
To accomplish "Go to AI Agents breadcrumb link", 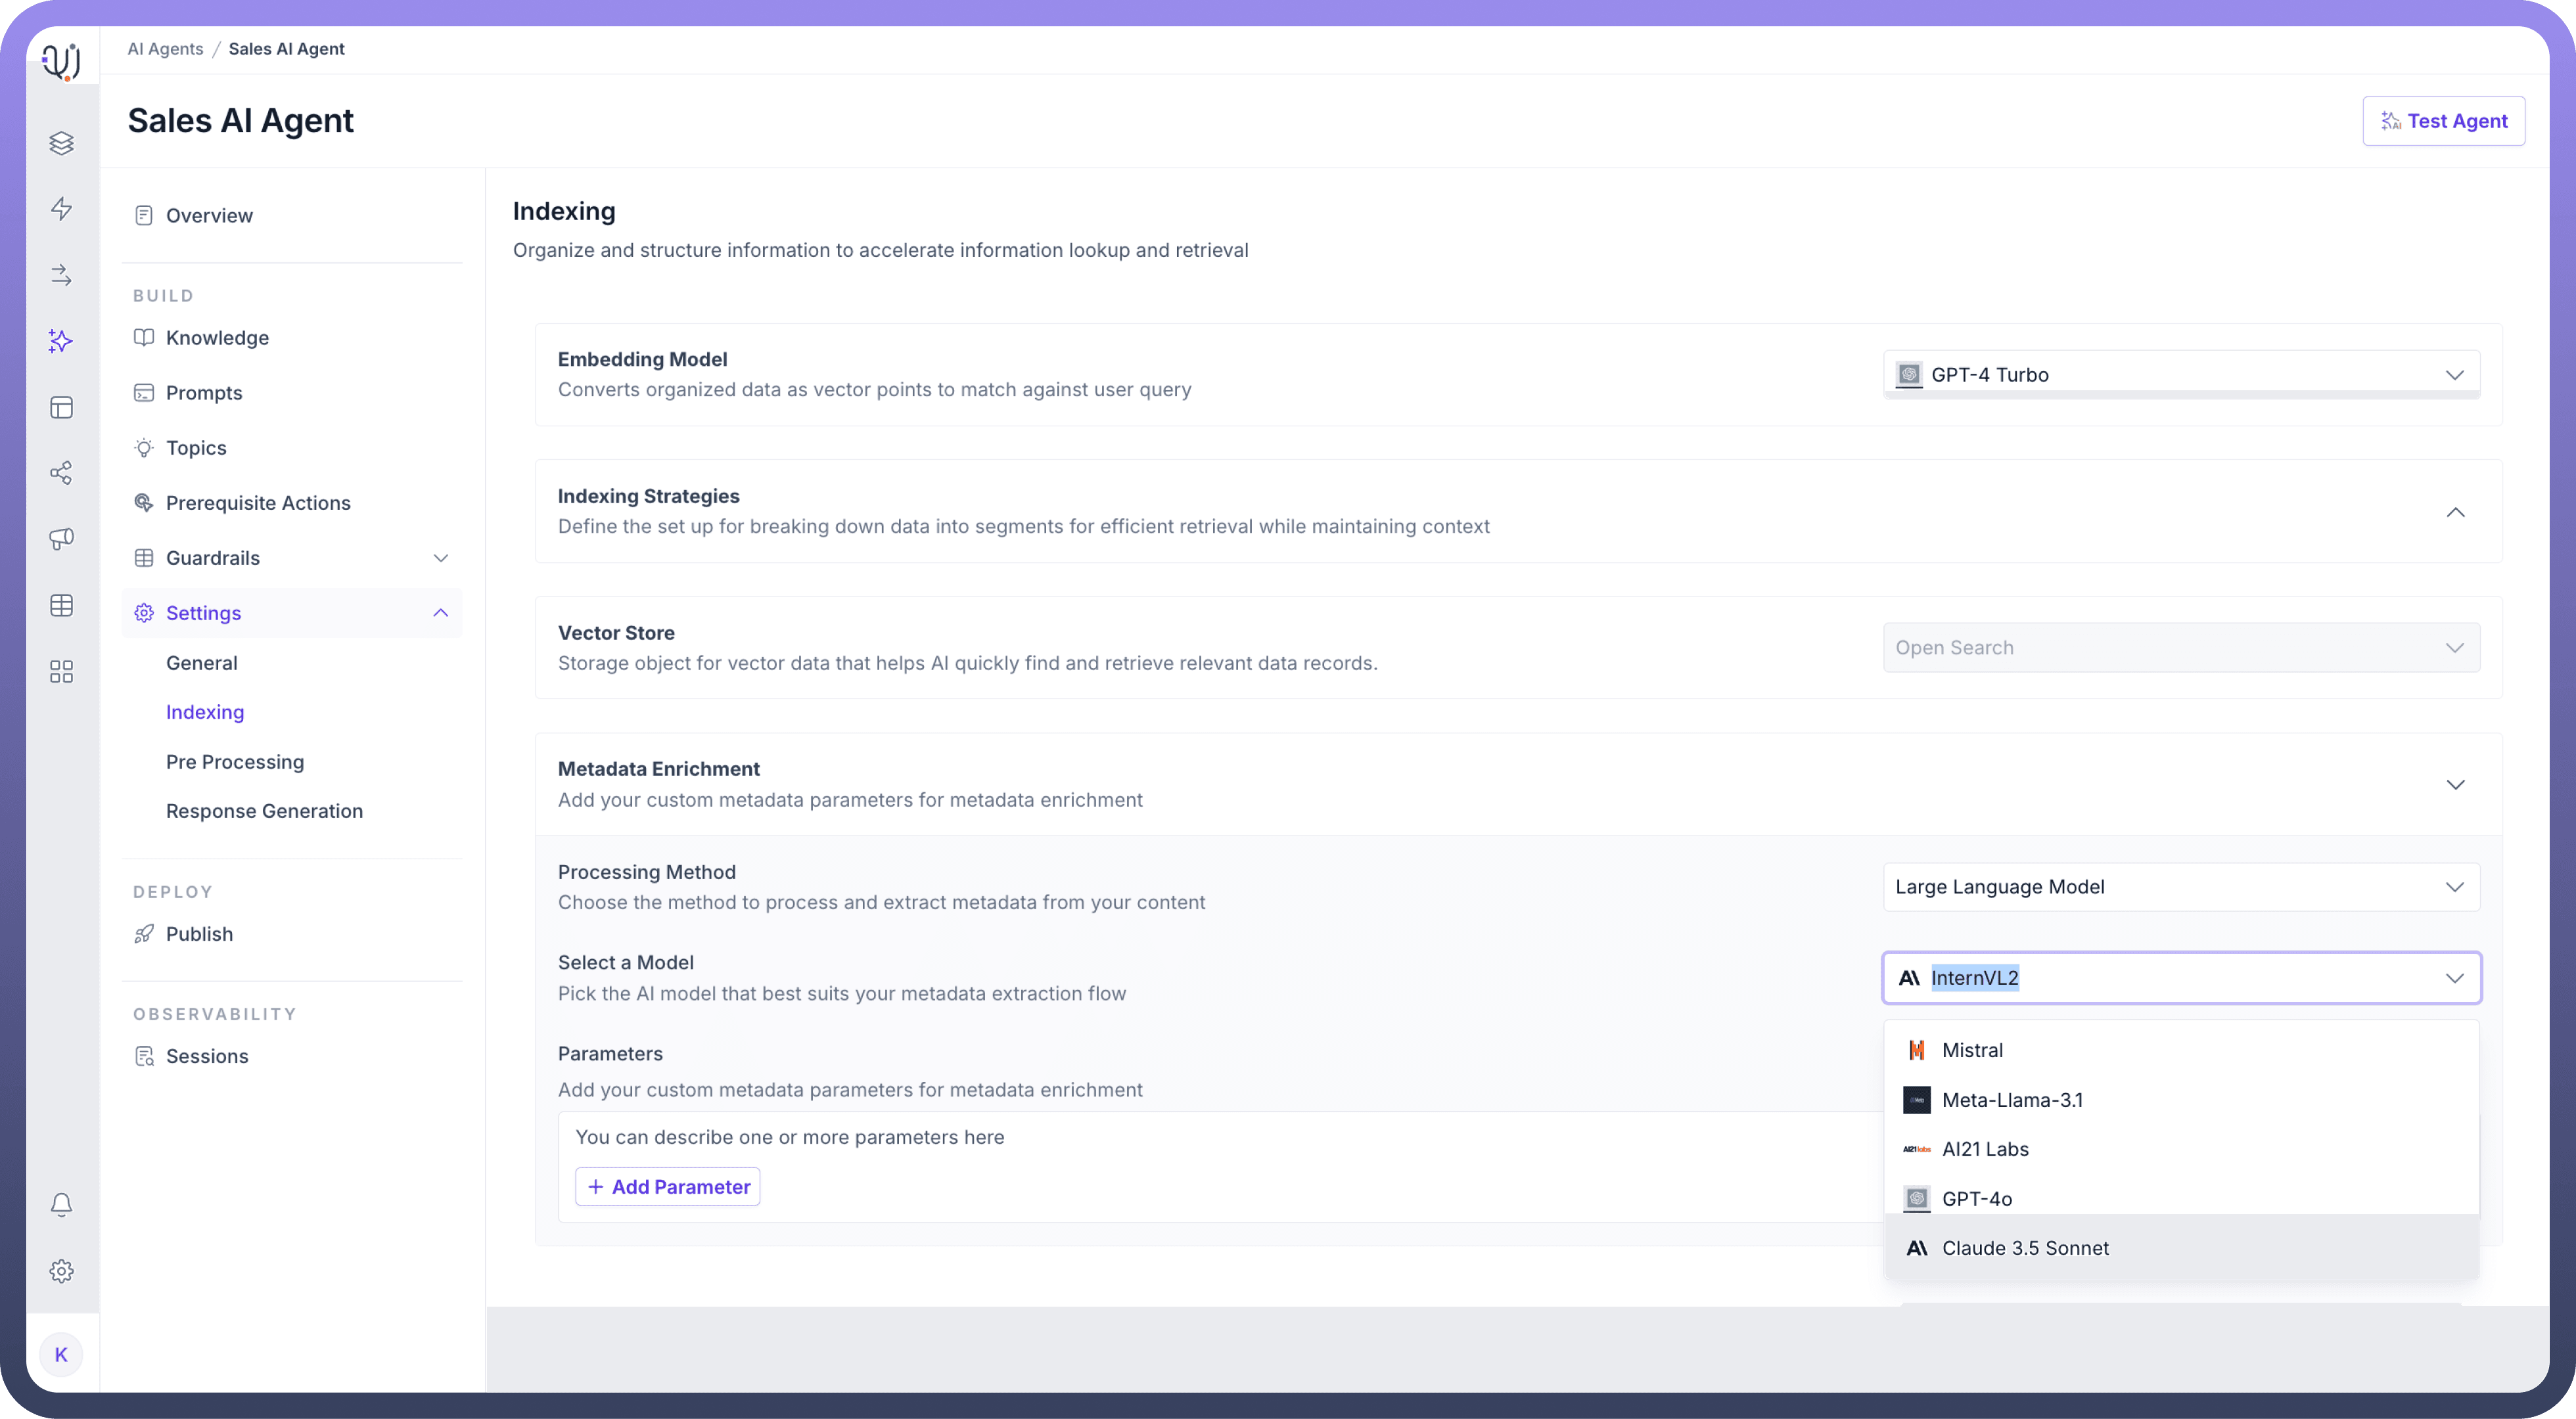I will 165,49.
